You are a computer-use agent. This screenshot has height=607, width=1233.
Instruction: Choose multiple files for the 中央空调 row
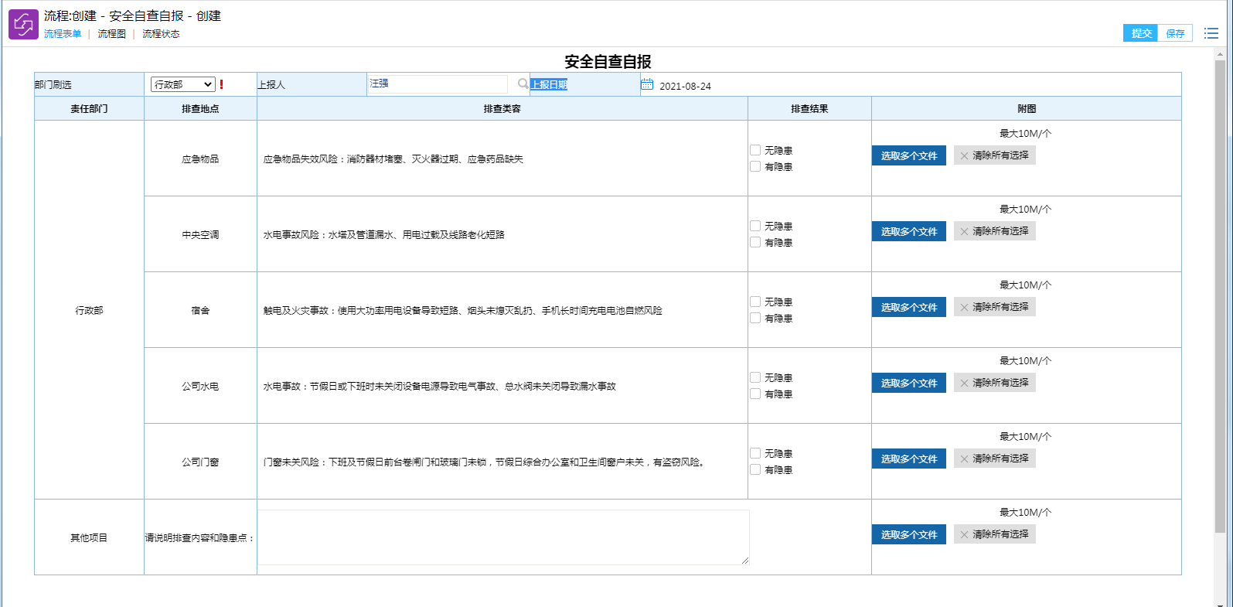pyautogui.click(x=908, y=231)
